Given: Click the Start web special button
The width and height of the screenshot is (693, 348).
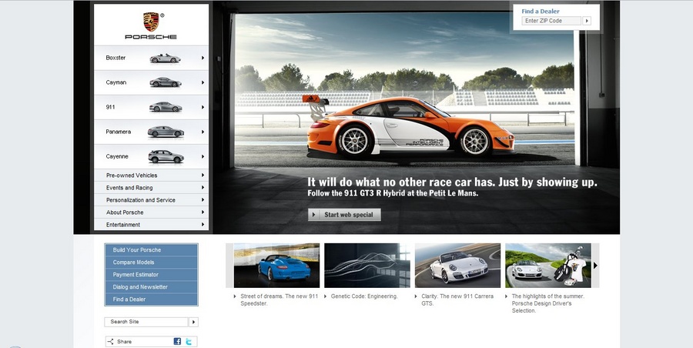Looking at the screenshot, I should [x=344, y=215].
